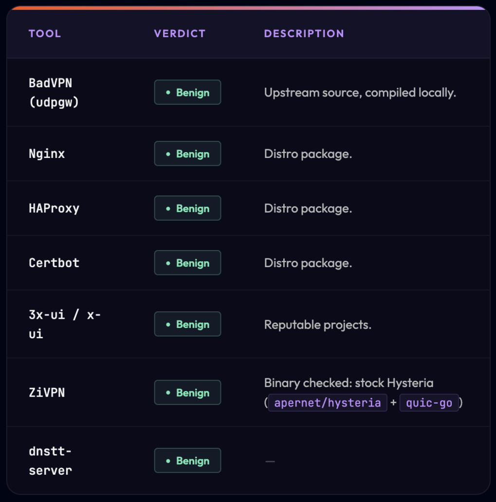
Task: Click the VERDICT column header
Action: pyautogui.click(x=180, y=34)
